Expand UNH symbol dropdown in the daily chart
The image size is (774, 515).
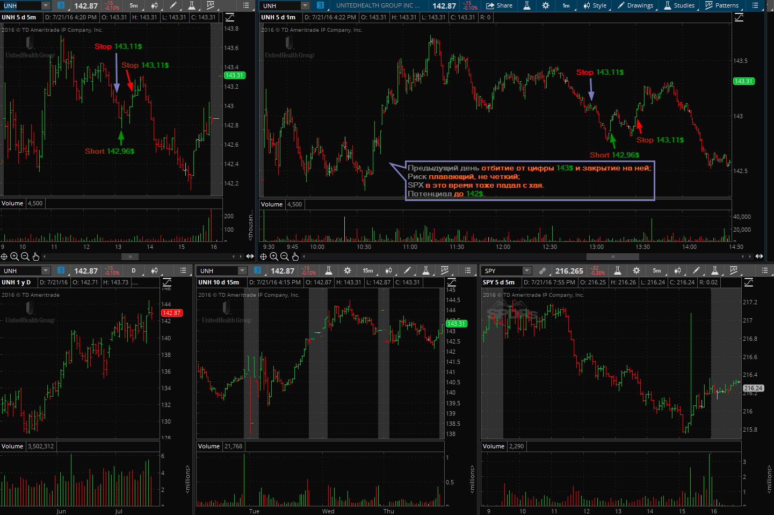tap(46, 270)
